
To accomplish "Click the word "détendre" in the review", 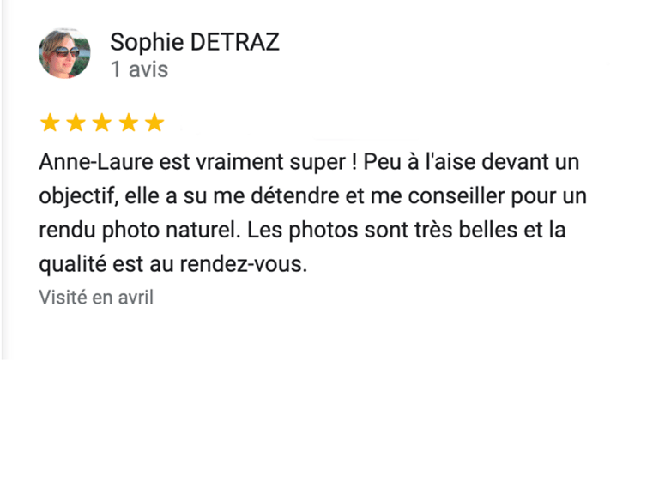I will click(x=294, y=196).
